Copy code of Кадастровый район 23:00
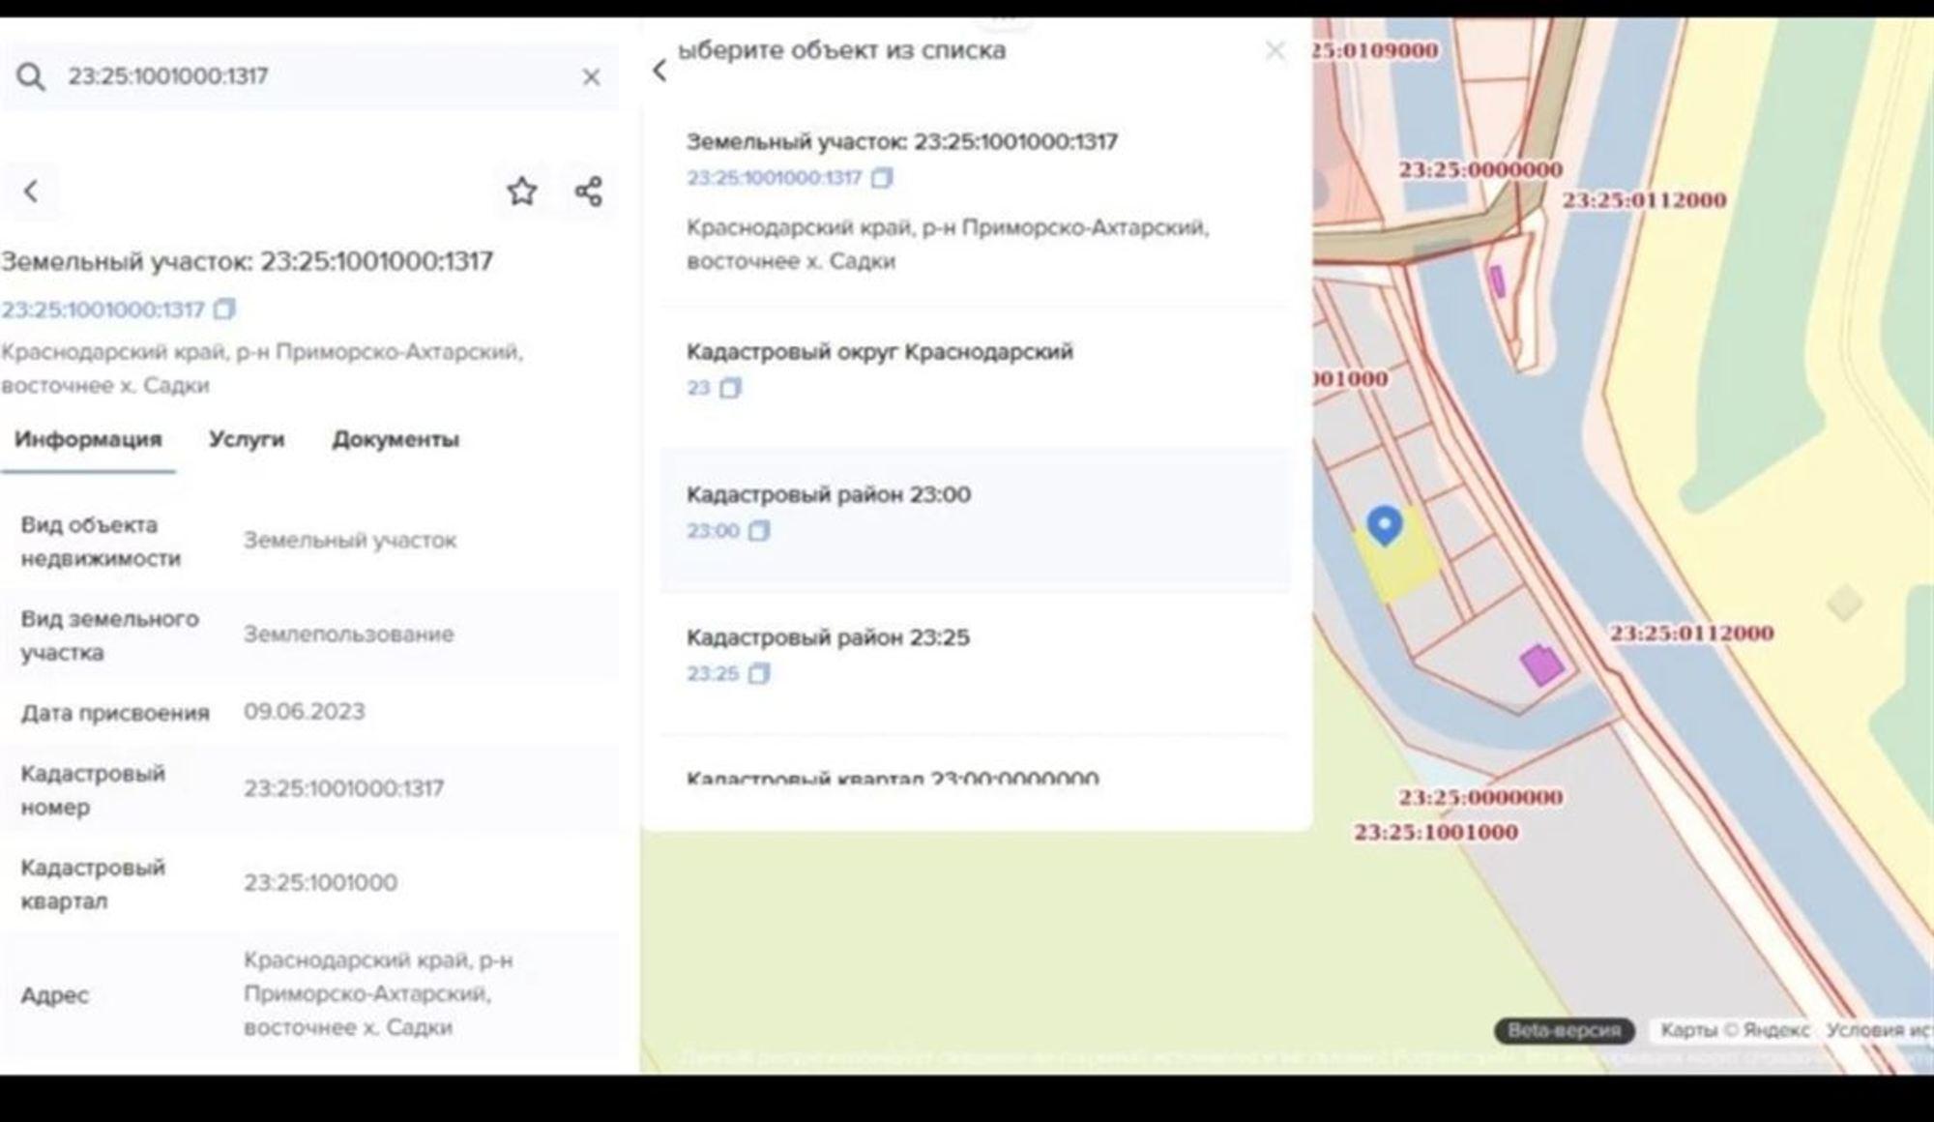The width and height of the screenshot is (1934, 1122). 760,530
